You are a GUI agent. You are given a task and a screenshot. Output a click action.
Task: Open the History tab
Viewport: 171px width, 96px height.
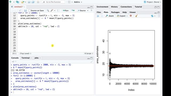(114, 7)
